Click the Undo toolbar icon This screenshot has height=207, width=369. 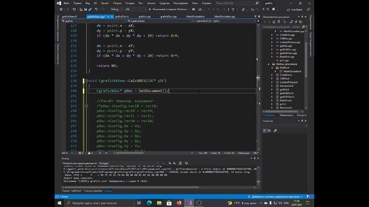click(x=96, y=9)
